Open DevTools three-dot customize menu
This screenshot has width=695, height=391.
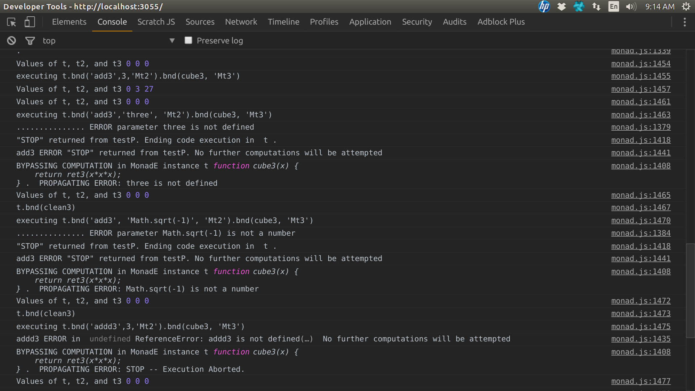(685, 22)
